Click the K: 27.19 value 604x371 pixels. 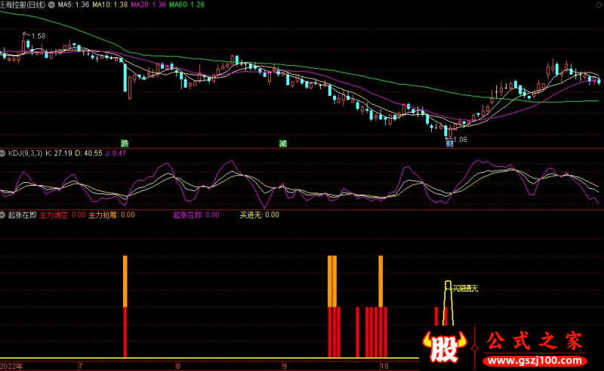point(59,153)
